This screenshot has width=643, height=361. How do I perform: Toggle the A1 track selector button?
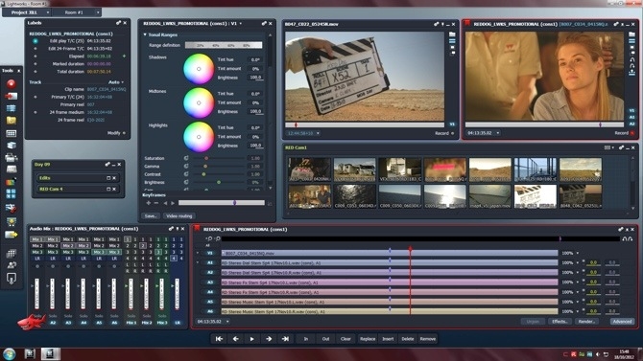(x=210, y=262)
